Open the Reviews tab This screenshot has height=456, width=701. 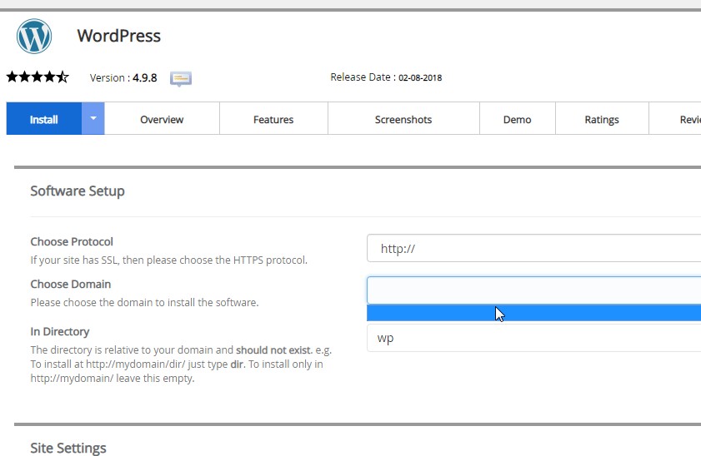(x=675, y=119)
